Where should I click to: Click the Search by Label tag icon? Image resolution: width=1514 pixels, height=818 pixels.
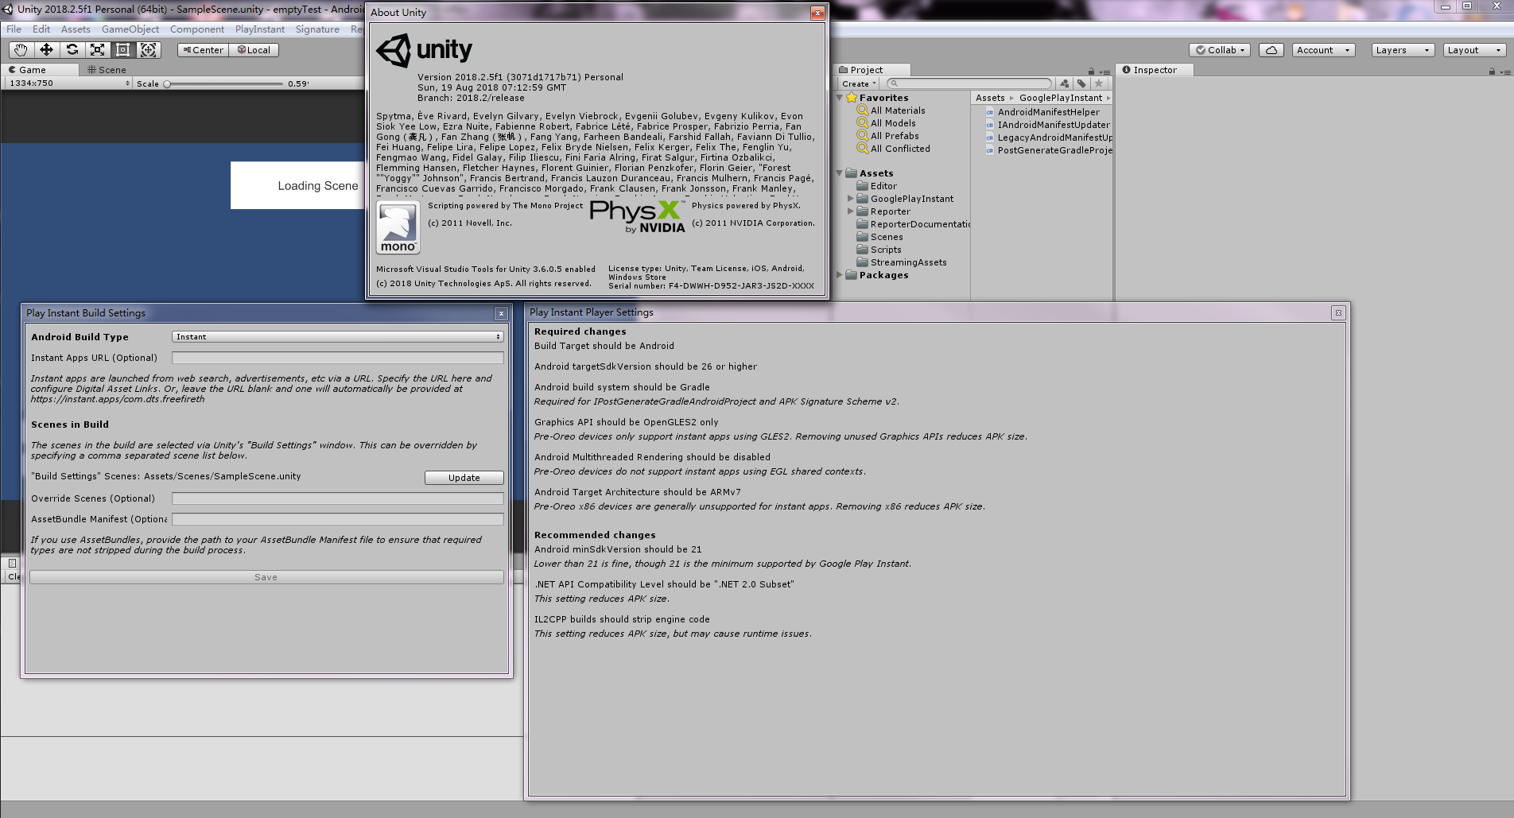(x=1081, y=83)
